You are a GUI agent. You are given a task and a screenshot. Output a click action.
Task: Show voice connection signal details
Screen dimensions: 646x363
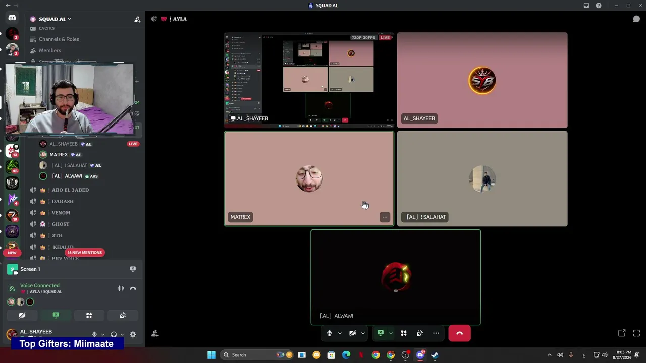(x=12, y=288)
